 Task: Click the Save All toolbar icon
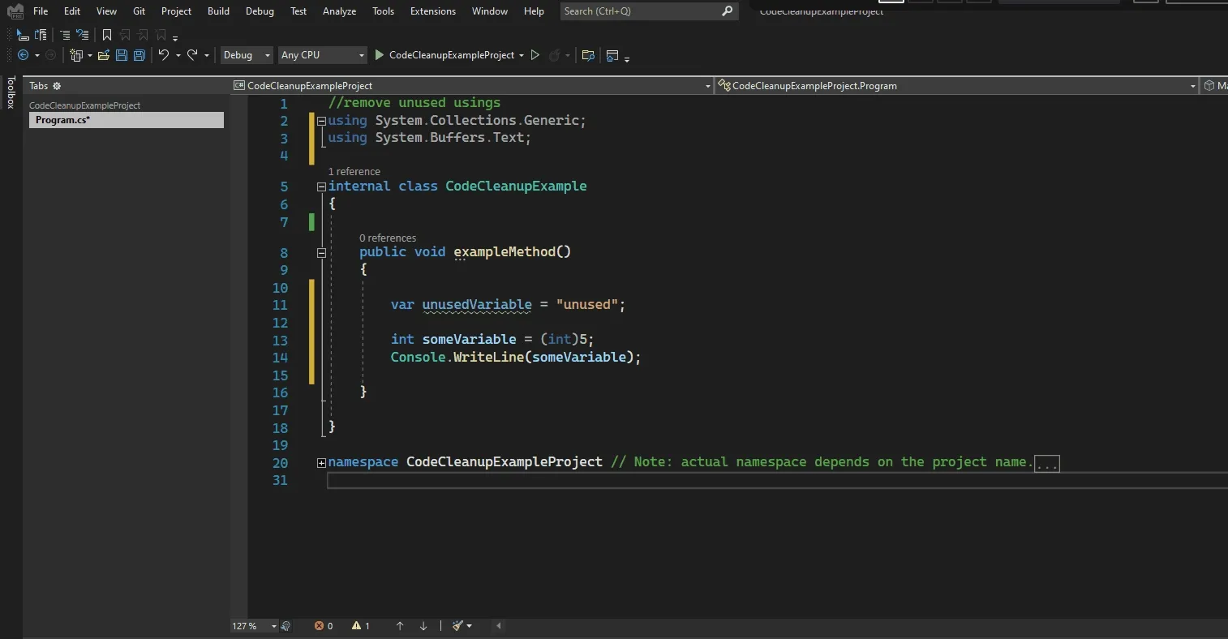pos(140,55)
